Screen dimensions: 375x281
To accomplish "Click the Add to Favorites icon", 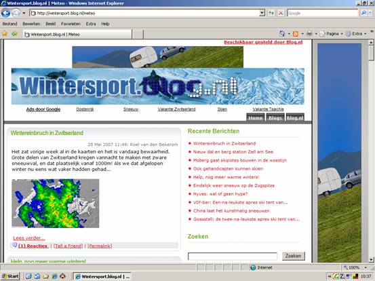I will point(14,34).
